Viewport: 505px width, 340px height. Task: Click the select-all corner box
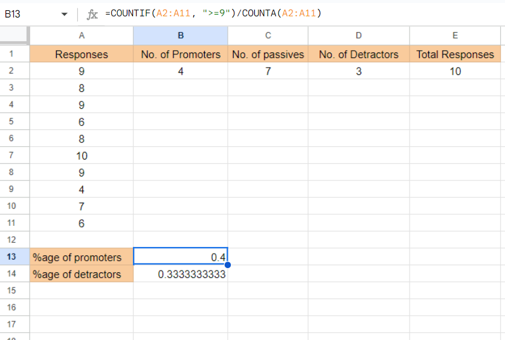pyautogui.click(x=14, y=36)
